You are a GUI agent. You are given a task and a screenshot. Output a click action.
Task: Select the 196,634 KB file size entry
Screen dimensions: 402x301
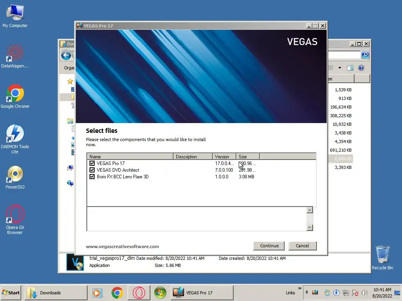[x=340, y=107]
